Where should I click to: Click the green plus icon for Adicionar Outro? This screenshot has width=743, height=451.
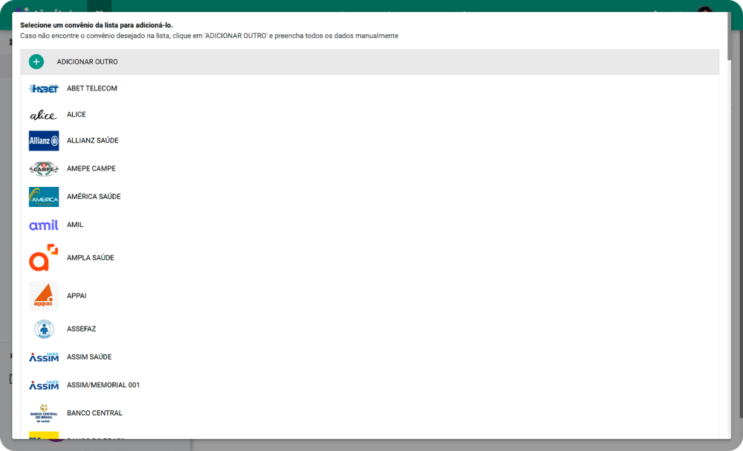pyautogui.click(x=36, y=62)
